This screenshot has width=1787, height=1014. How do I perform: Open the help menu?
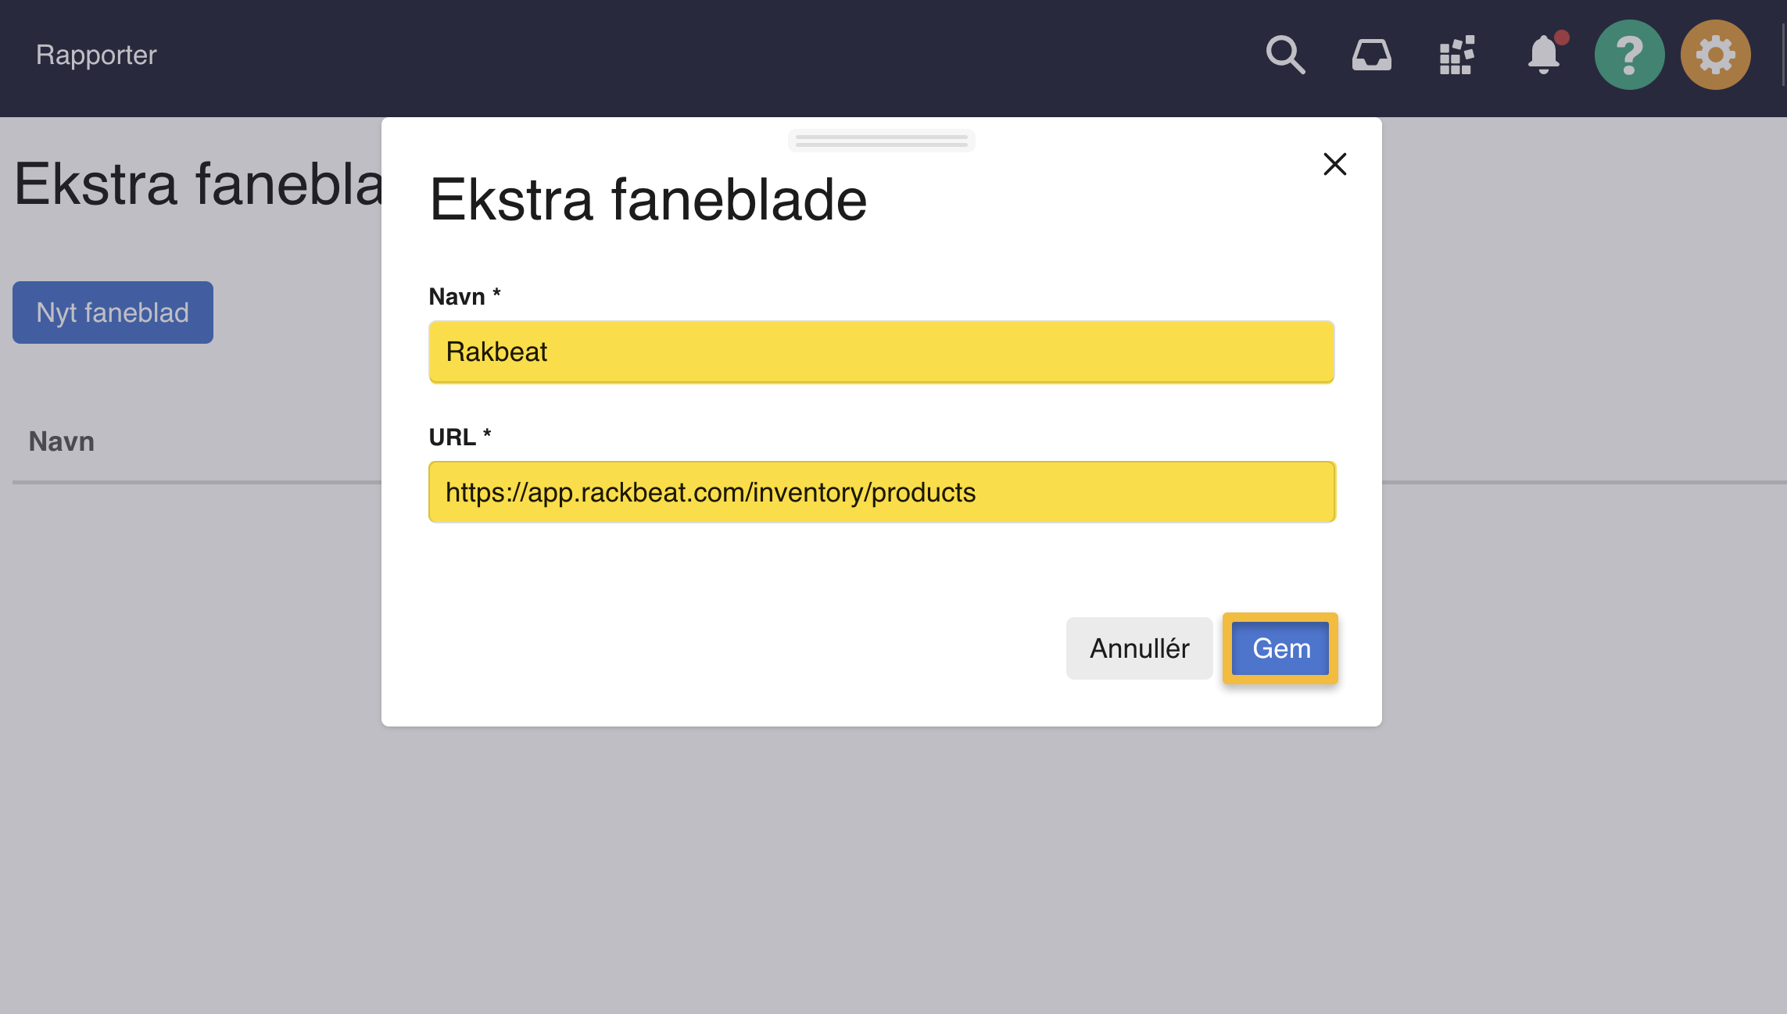pos(1630,55)
